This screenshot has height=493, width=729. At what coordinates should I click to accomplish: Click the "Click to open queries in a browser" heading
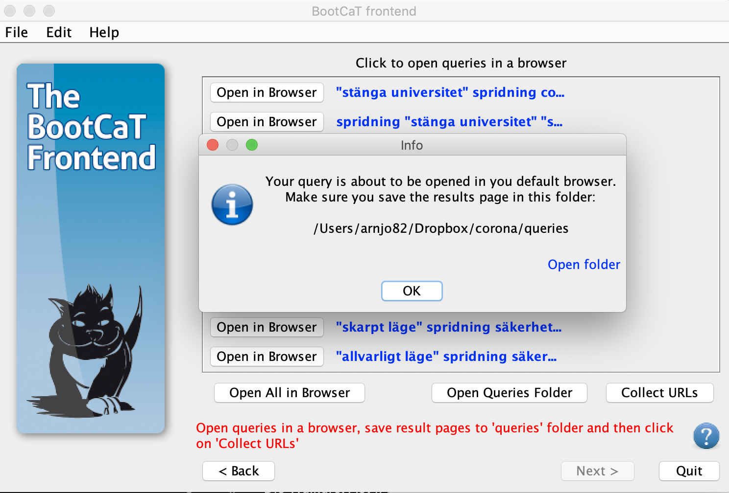461,63
